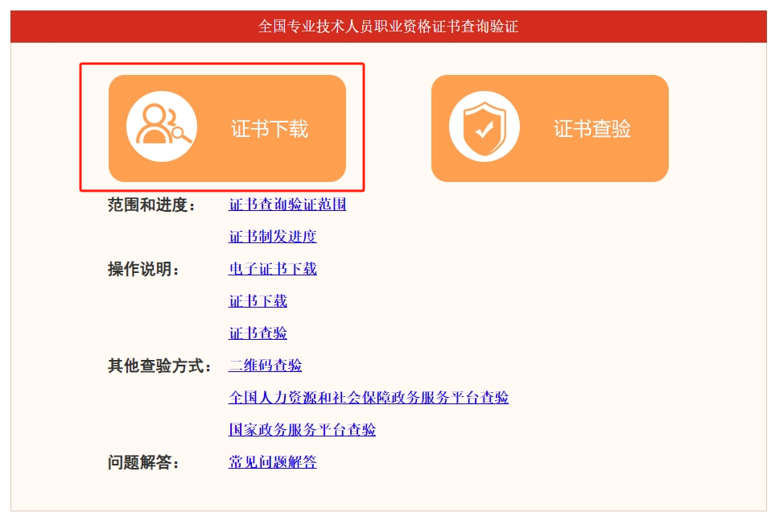This screenshot has width=775, height=517.
Task: Open the 证书下载 orange button
Action: click(228, 128)
